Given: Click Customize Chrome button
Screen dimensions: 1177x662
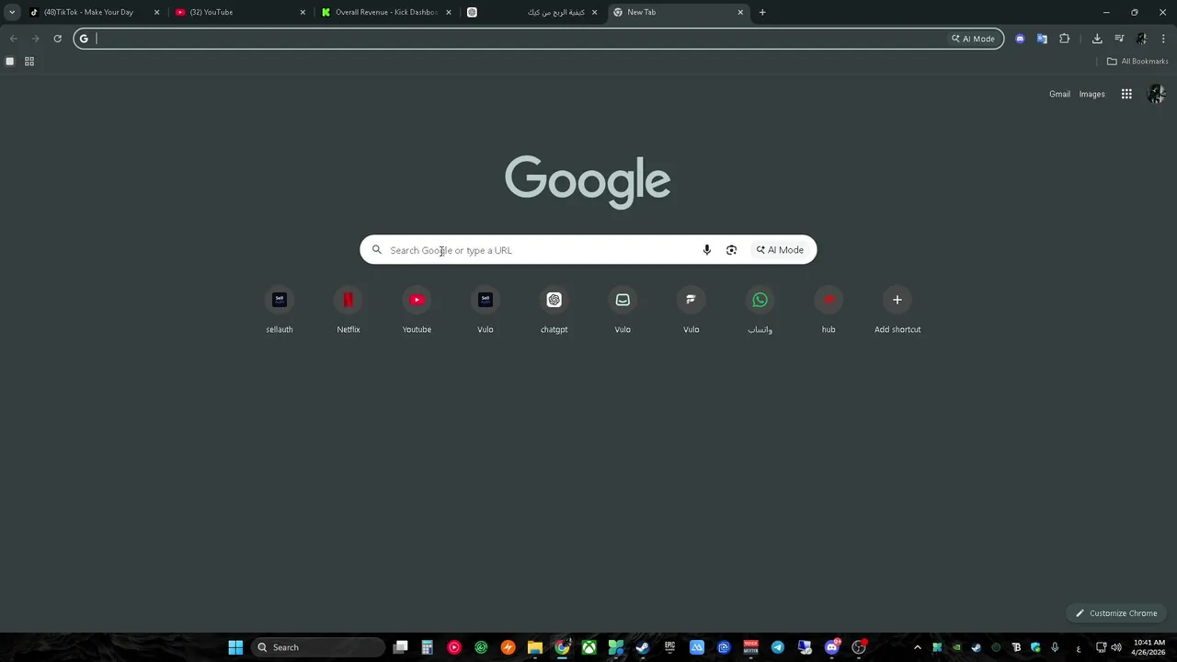Looking at the screenshot, I should coord(1116,613).
